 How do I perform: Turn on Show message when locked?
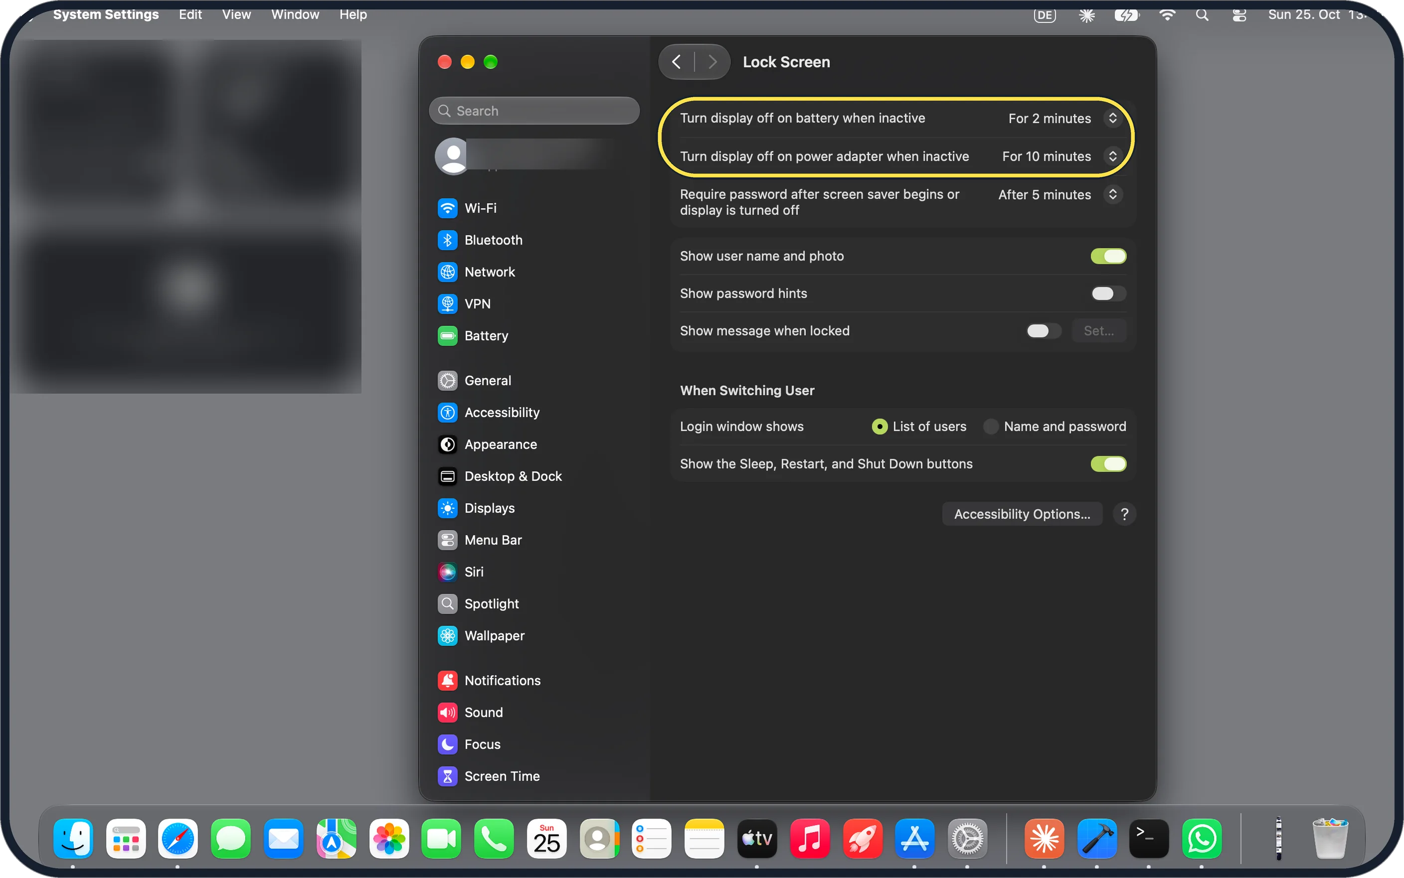(1043, 331)
